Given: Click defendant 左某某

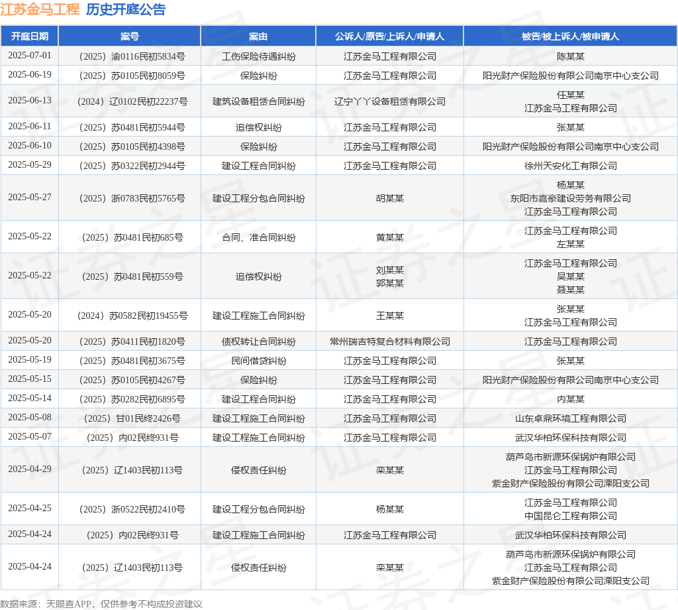Looking at the screenshot, I should (x=570, y=244).
